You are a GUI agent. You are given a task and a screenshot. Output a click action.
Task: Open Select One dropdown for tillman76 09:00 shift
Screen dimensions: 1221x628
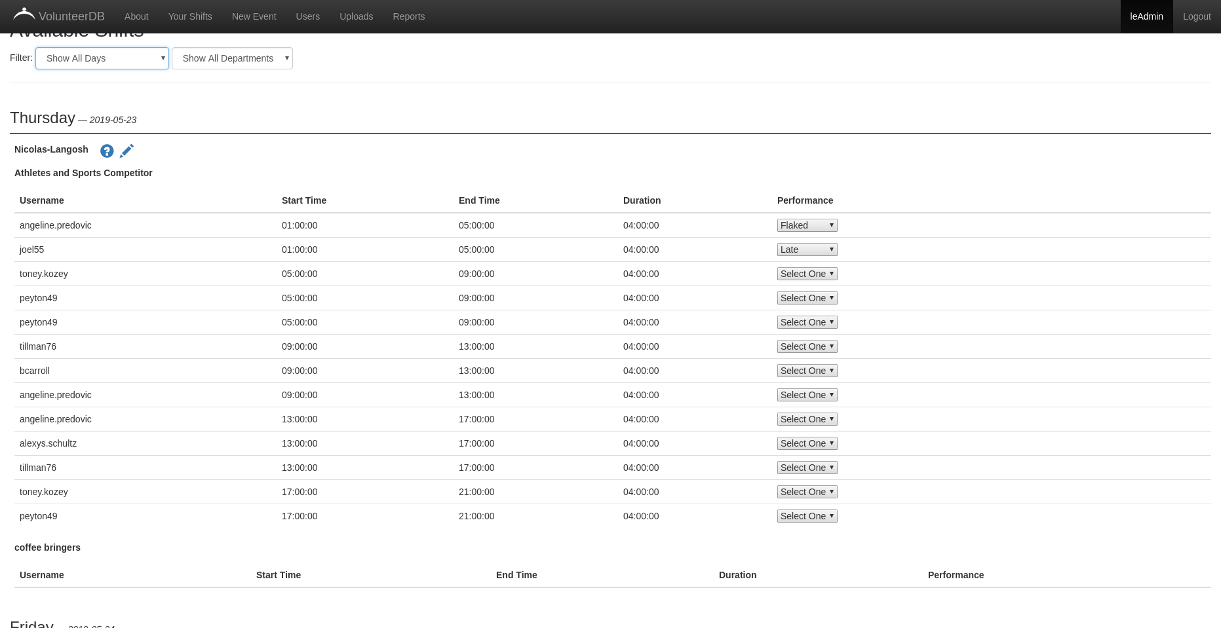pos(807,346)
